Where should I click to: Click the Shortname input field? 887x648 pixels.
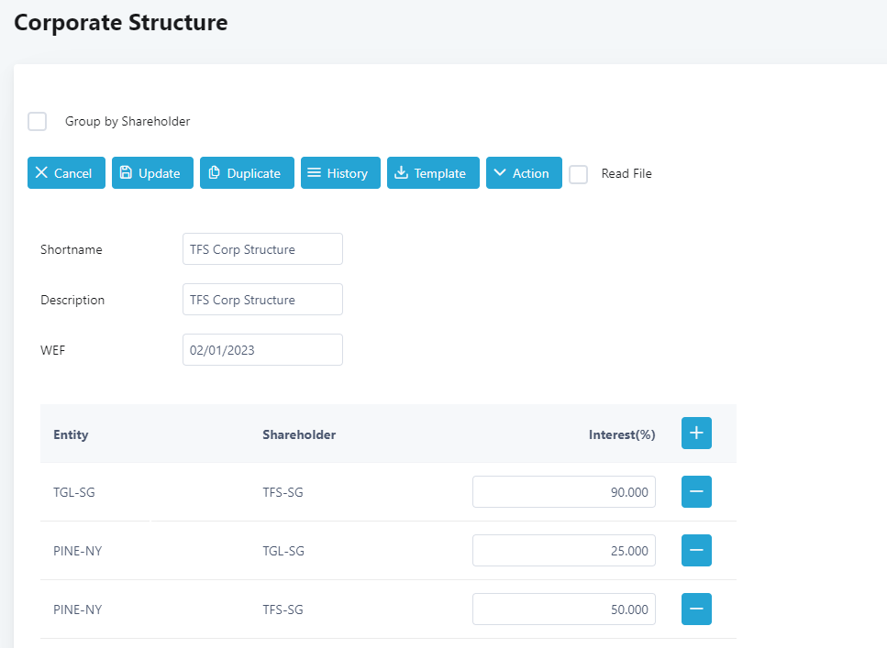coord(262,249)
